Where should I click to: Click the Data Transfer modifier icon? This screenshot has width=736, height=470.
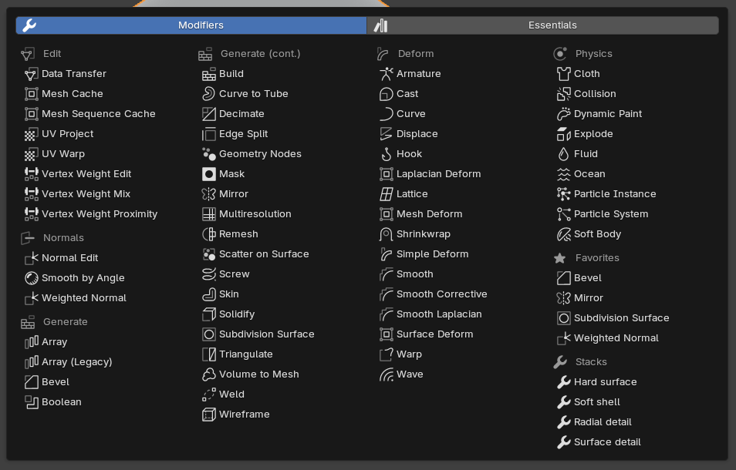(31, 74)
